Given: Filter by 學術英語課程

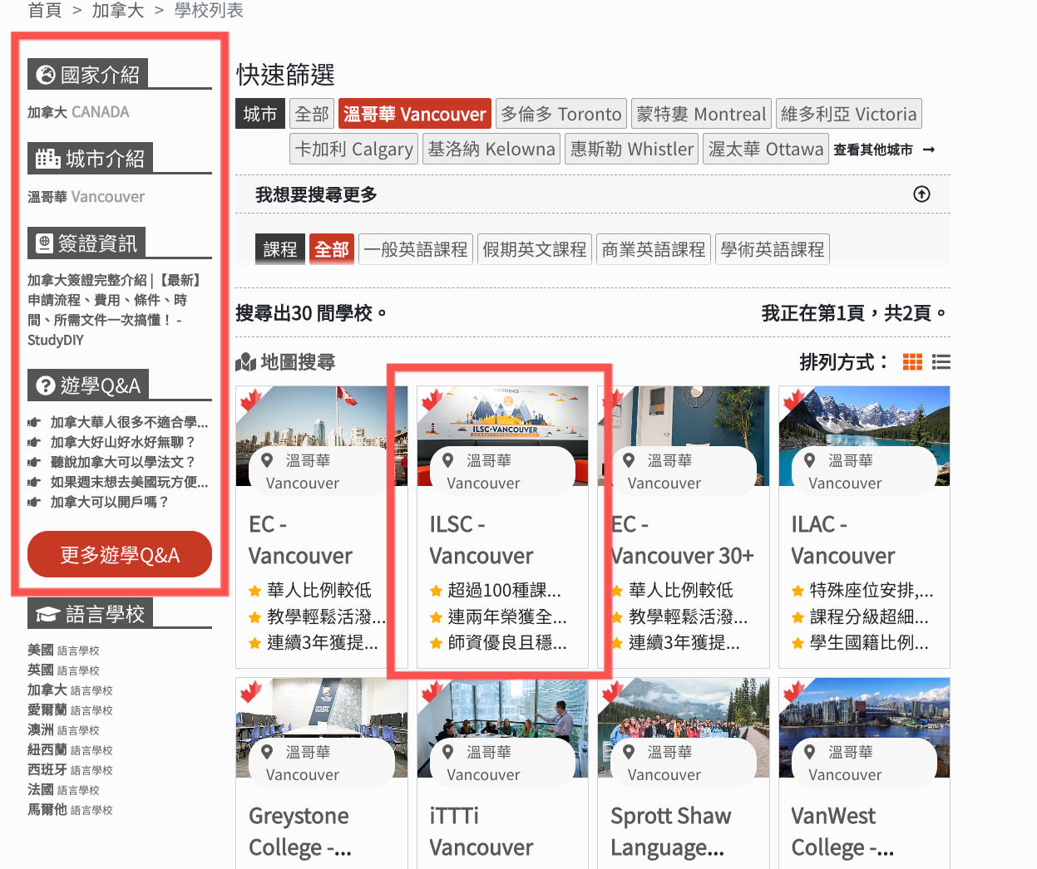Looking at the screenshot, I should (773, 249).
